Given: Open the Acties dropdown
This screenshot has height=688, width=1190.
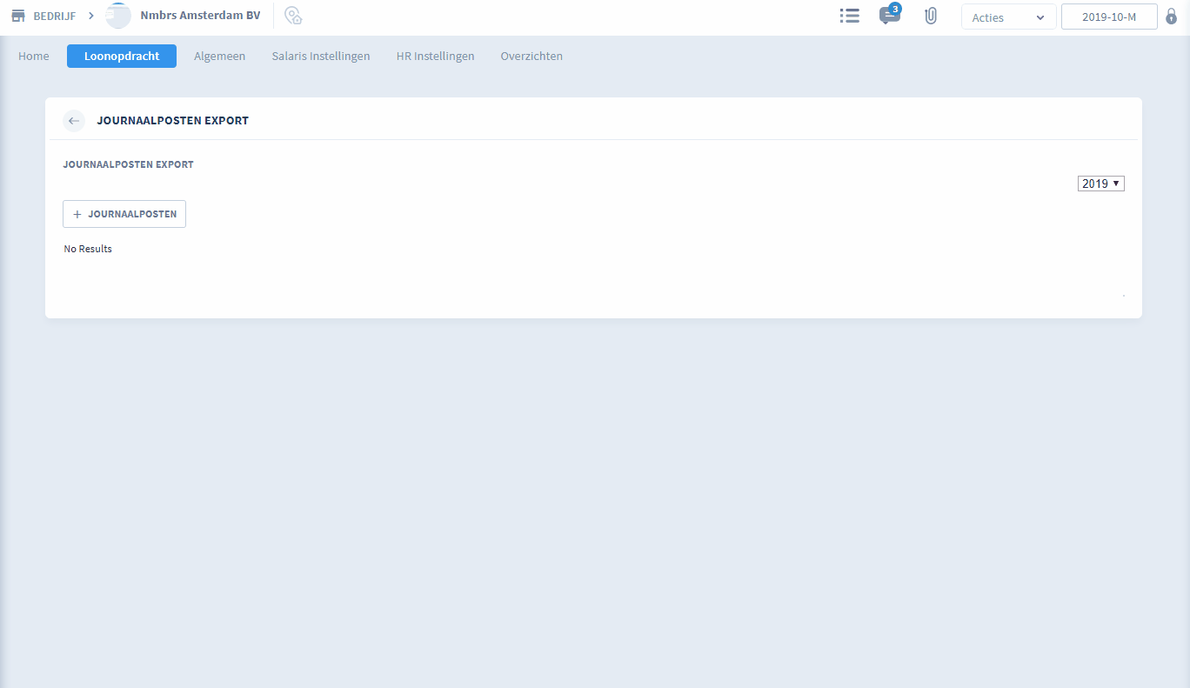Looking at the screenshot, I should click(1008, 17).
